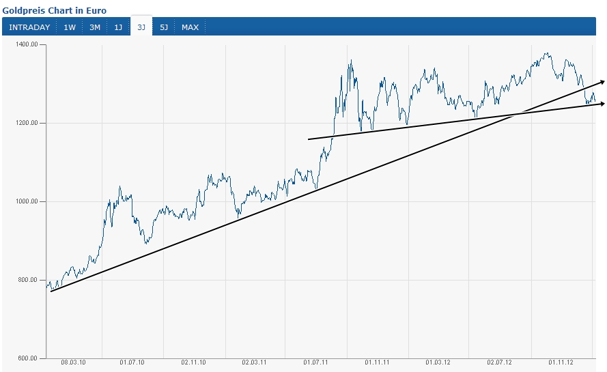607x372 pixels.
Task: Click the active 3J tab
Action: 141,27
